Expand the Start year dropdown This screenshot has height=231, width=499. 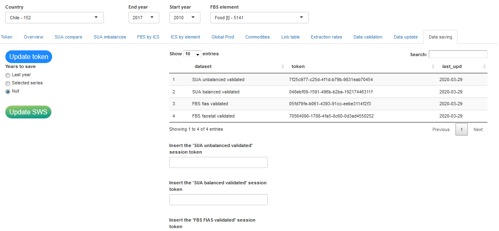coord(184,18)
